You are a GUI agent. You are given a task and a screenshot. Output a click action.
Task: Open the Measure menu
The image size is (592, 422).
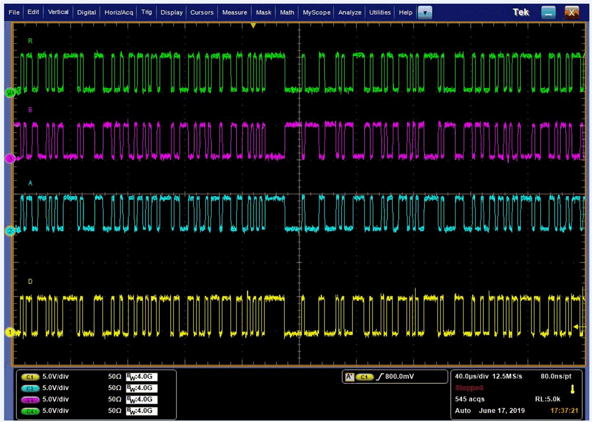point(234,12)
